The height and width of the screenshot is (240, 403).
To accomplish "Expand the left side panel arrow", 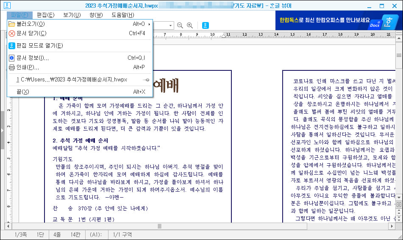I will pyautogui.click(x=2, y=131).
